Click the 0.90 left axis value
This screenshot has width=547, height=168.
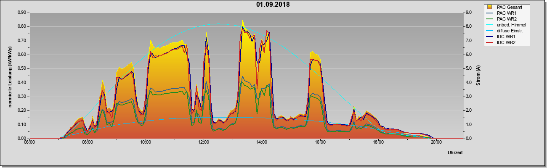pos(21,13)
